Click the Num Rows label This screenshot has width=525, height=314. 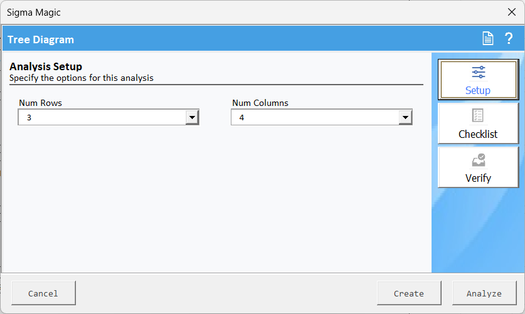[40, 103]
